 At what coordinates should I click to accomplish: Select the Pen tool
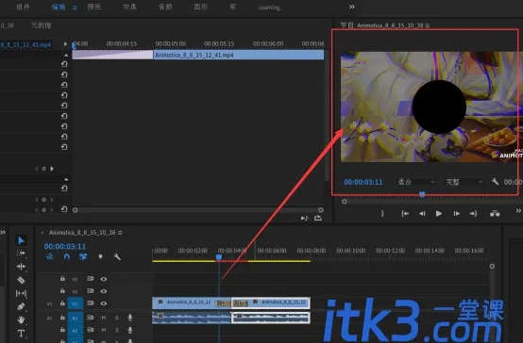21,306
